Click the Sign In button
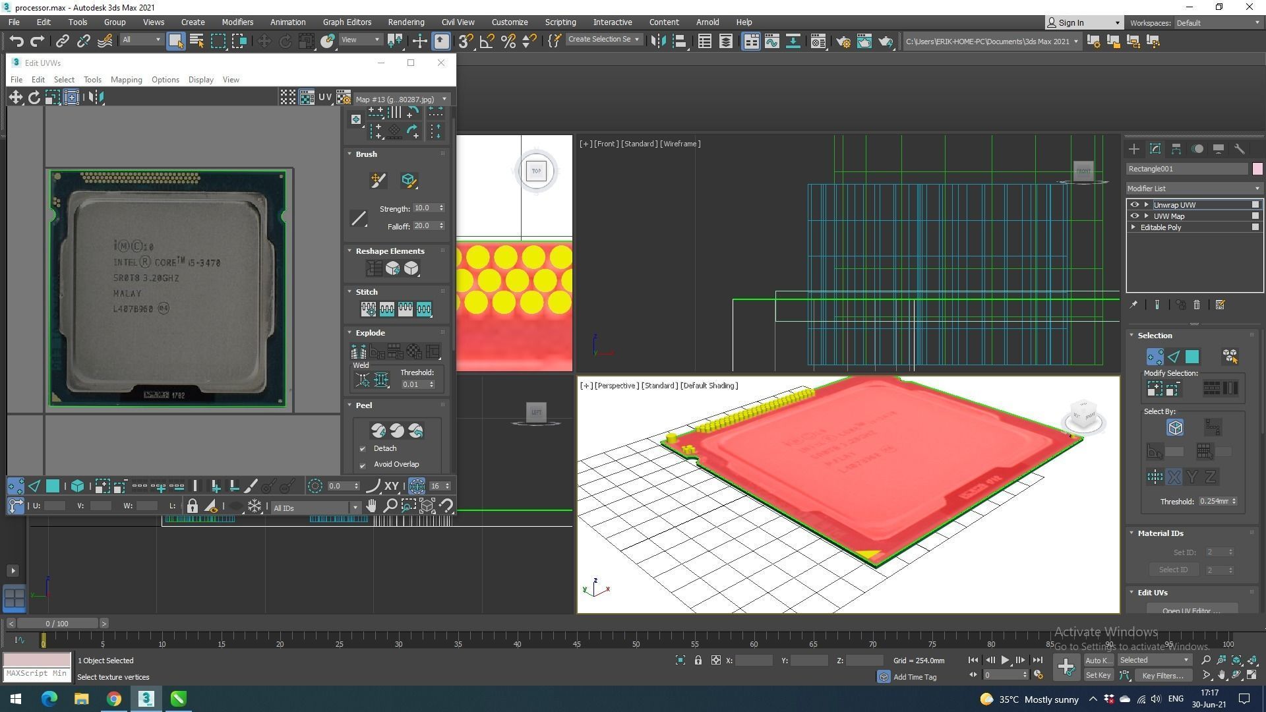The width and height of the screenshot is (1266, 712). [1083, 22]
